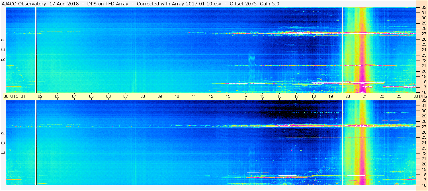428x191 pixels.
Task: Click the 11 hour tick label
Action: tap(194, 96)
